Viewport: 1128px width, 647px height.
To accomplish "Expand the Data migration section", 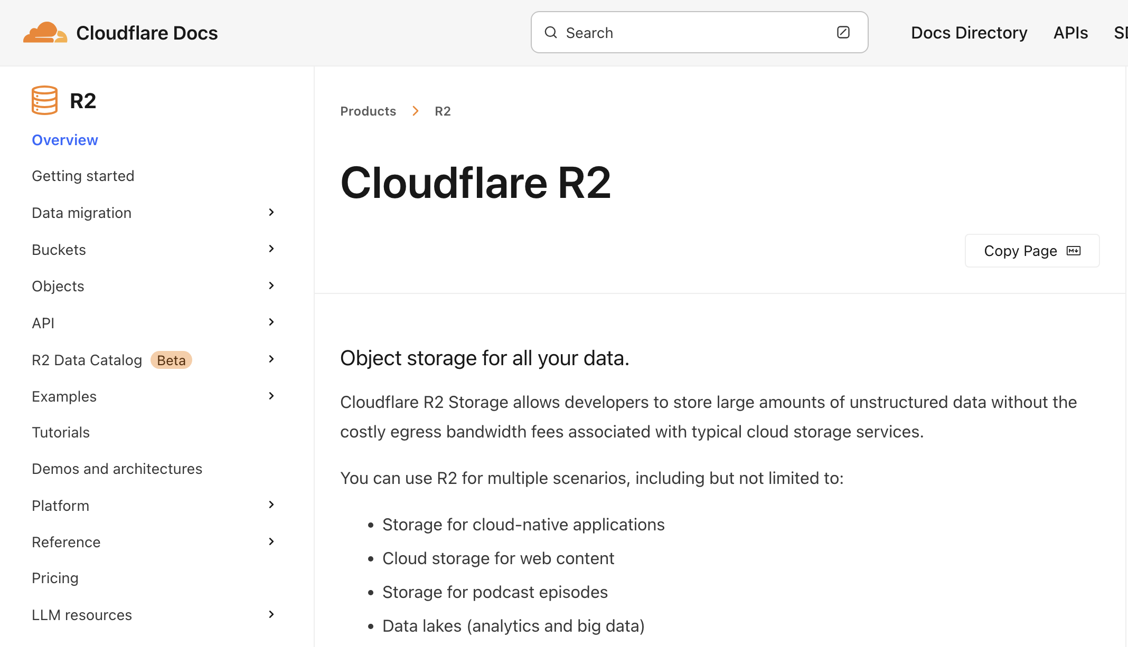I will coord(271,212).
